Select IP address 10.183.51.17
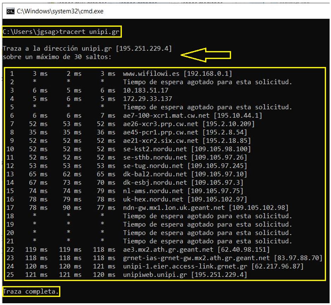Viewport: 331px width, 305px height. (x=146, y=90)
